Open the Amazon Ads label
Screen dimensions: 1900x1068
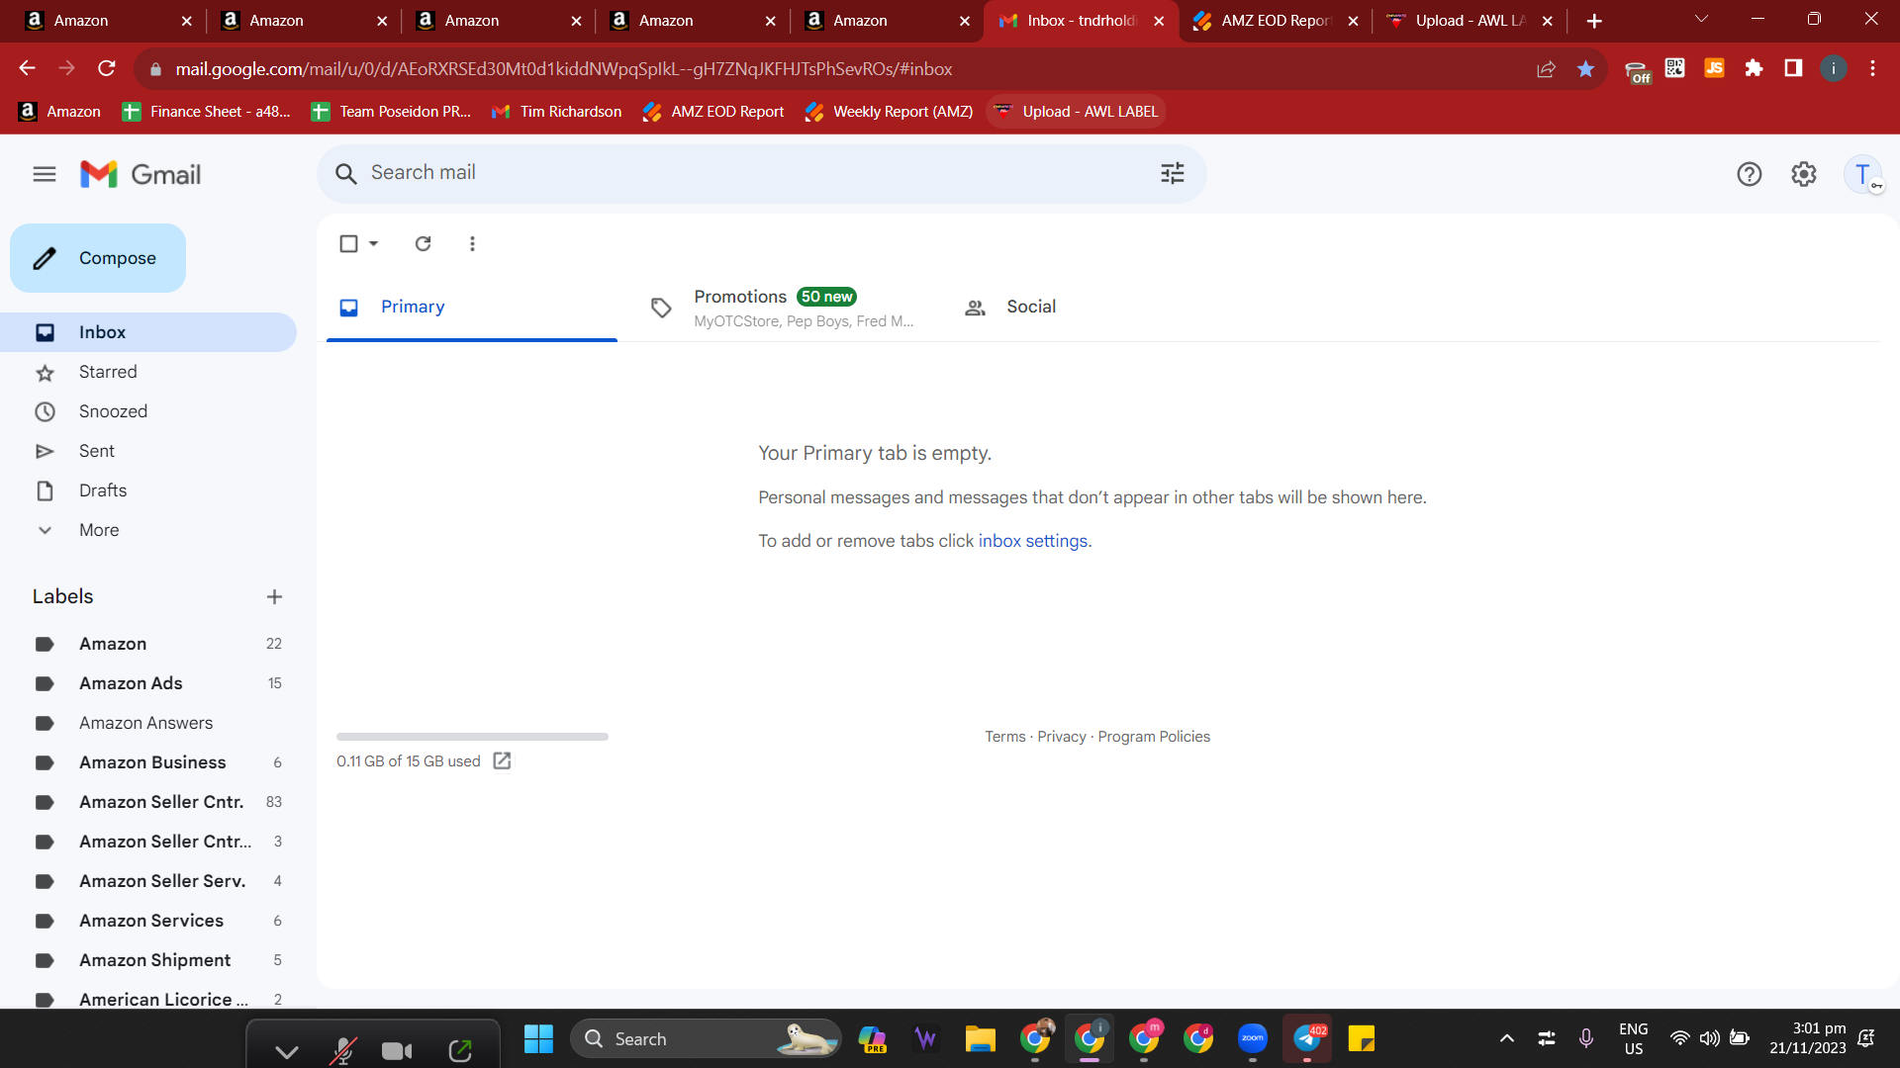coord(148,683)
